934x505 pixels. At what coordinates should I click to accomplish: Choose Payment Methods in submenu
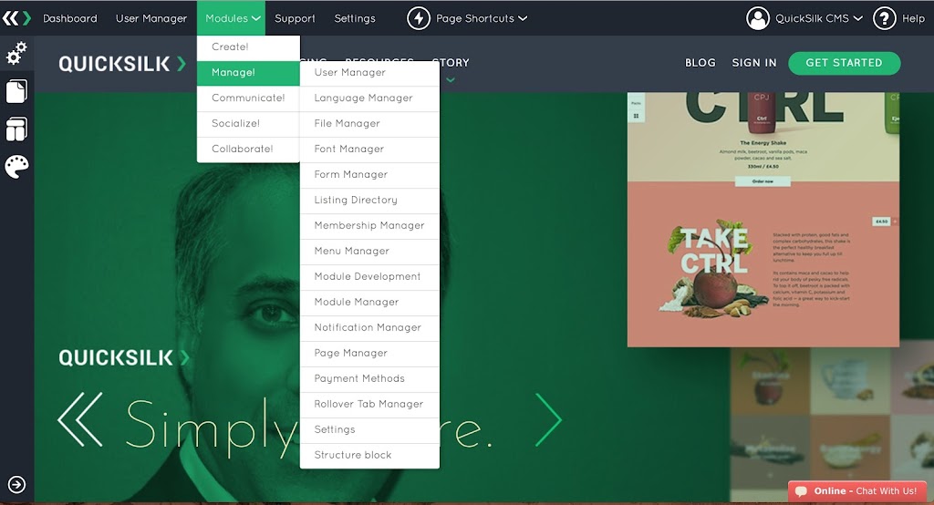(x=369, y=379)
